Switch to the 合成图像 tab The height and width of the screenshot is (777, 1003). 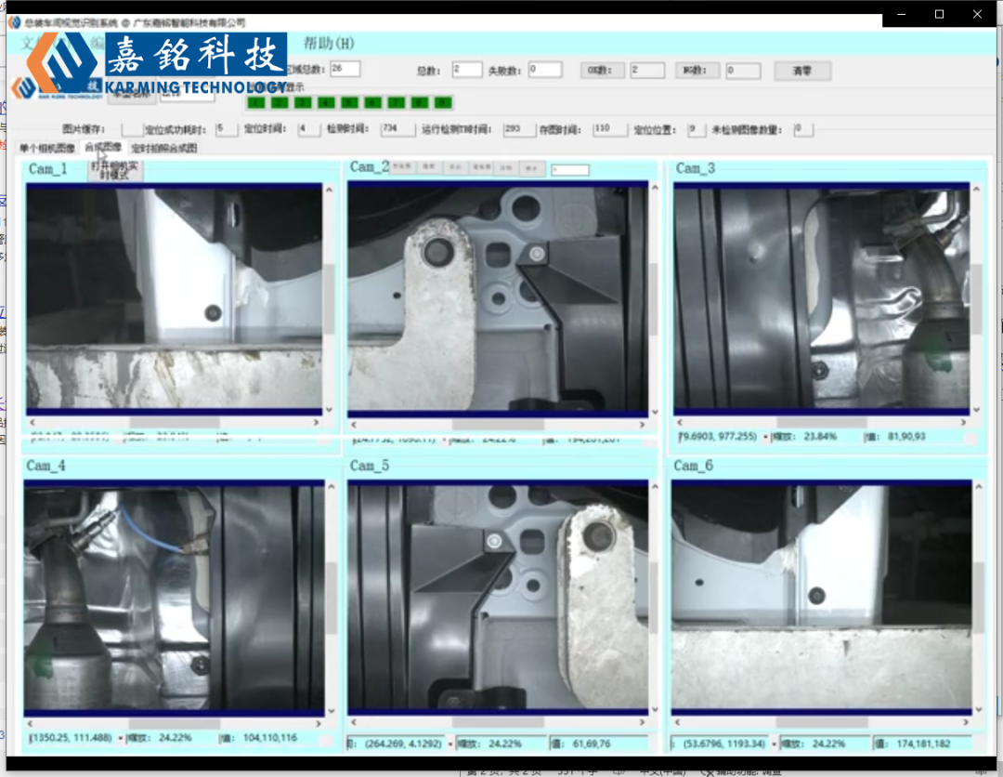coord(103,147)
